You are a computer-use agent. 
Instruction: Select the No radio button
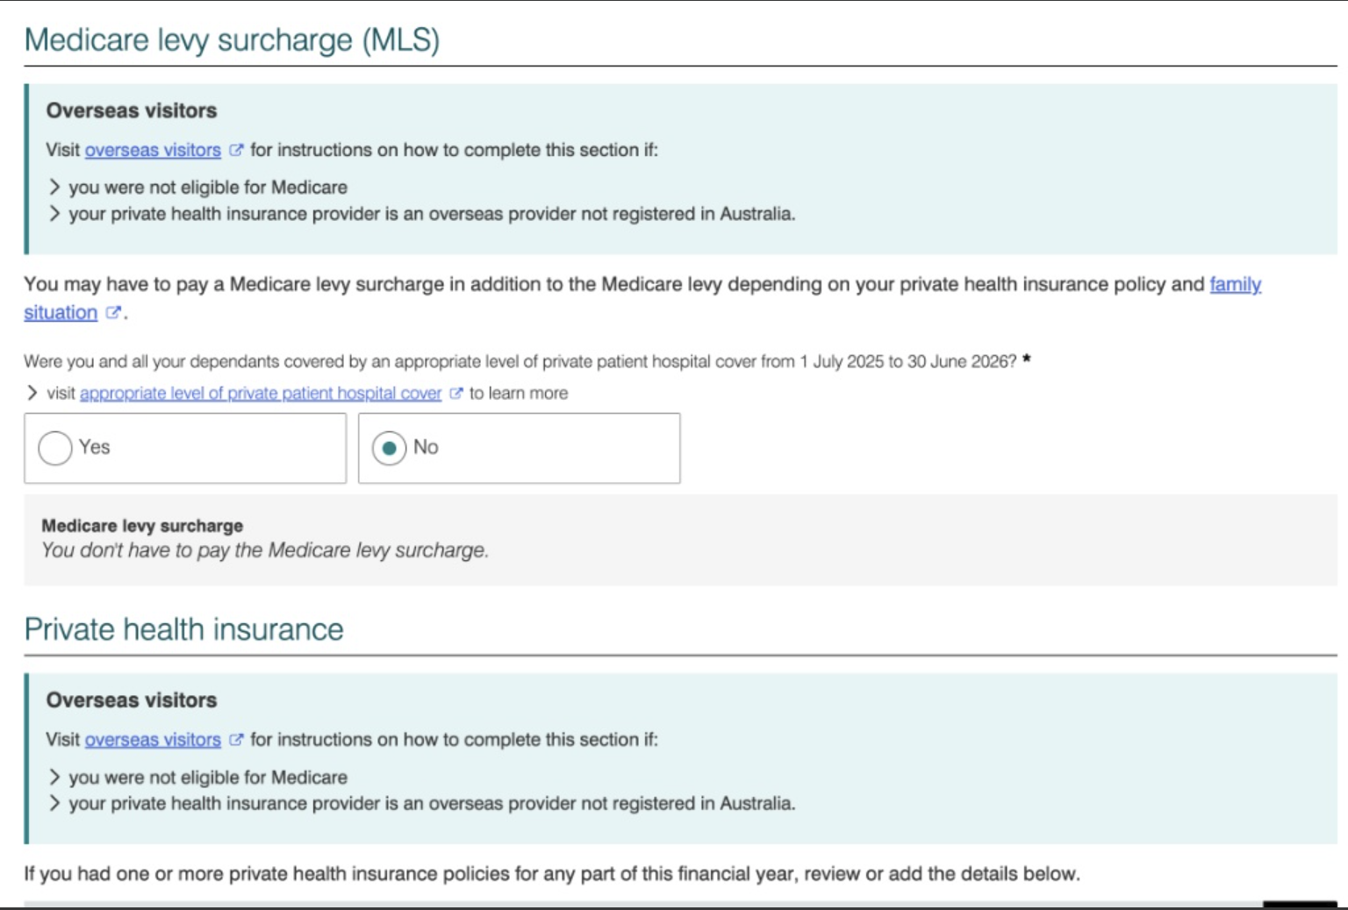tap(389, 448)
